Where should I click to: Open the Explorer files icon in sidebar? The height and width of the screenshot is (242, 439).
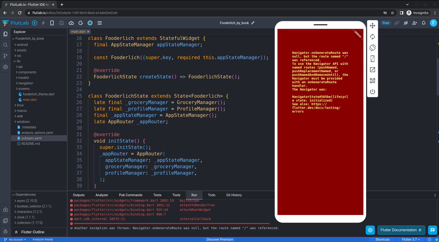point(5,34)
